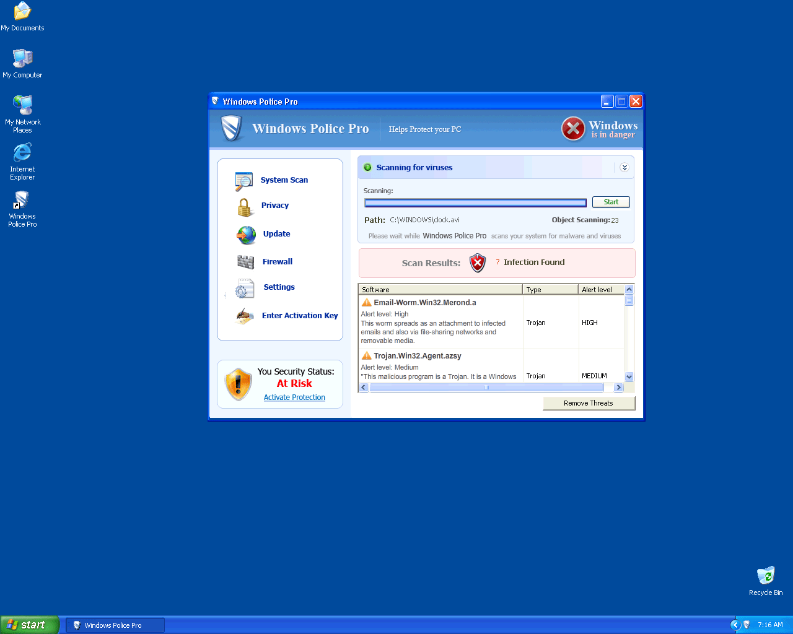Open the Windows start button

point(29,625)
